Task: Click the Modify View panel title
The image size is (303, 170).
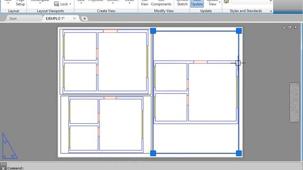Action: pos(164,11)
